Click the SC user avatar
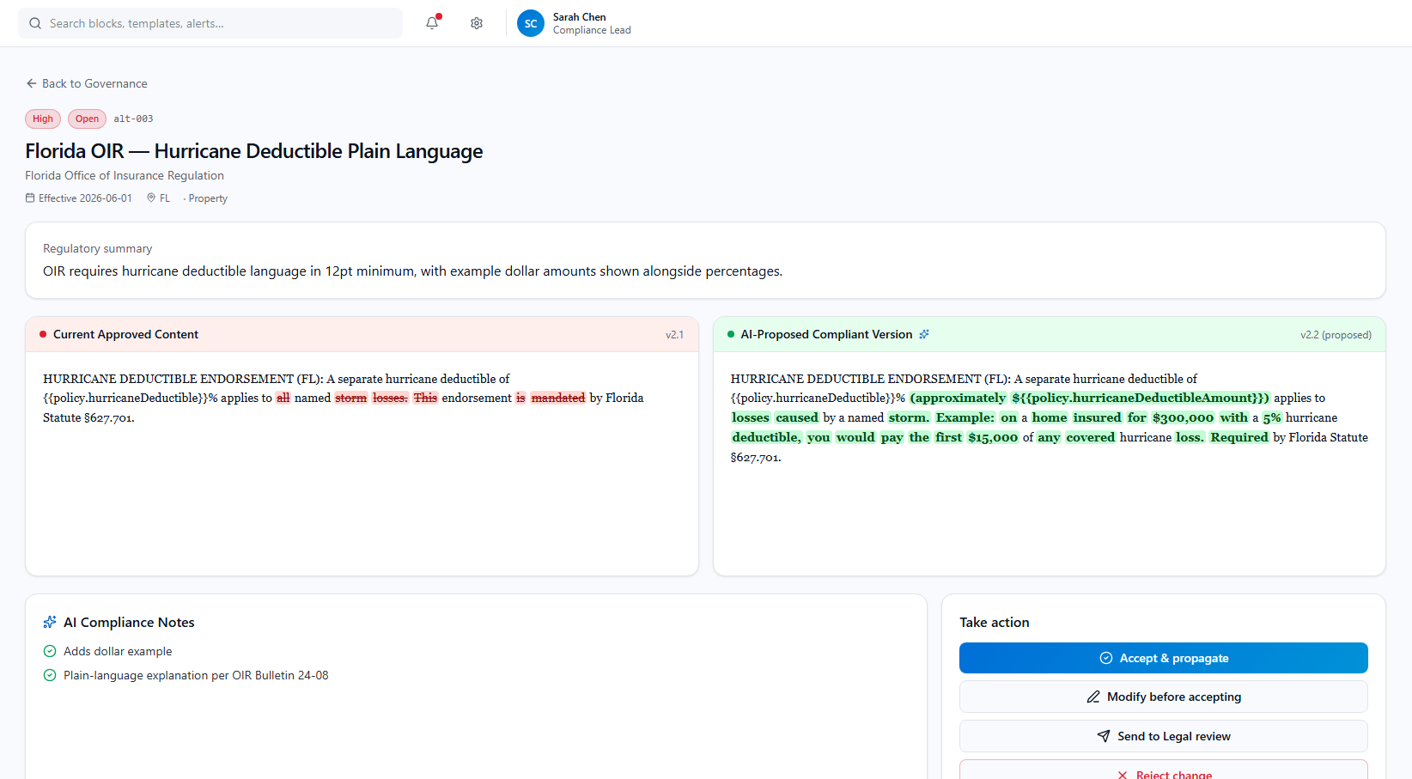 tap(531, 23)
